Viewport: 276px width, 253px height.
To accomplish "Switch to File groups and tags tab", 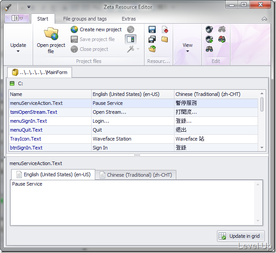I will (x=85, y=19).
